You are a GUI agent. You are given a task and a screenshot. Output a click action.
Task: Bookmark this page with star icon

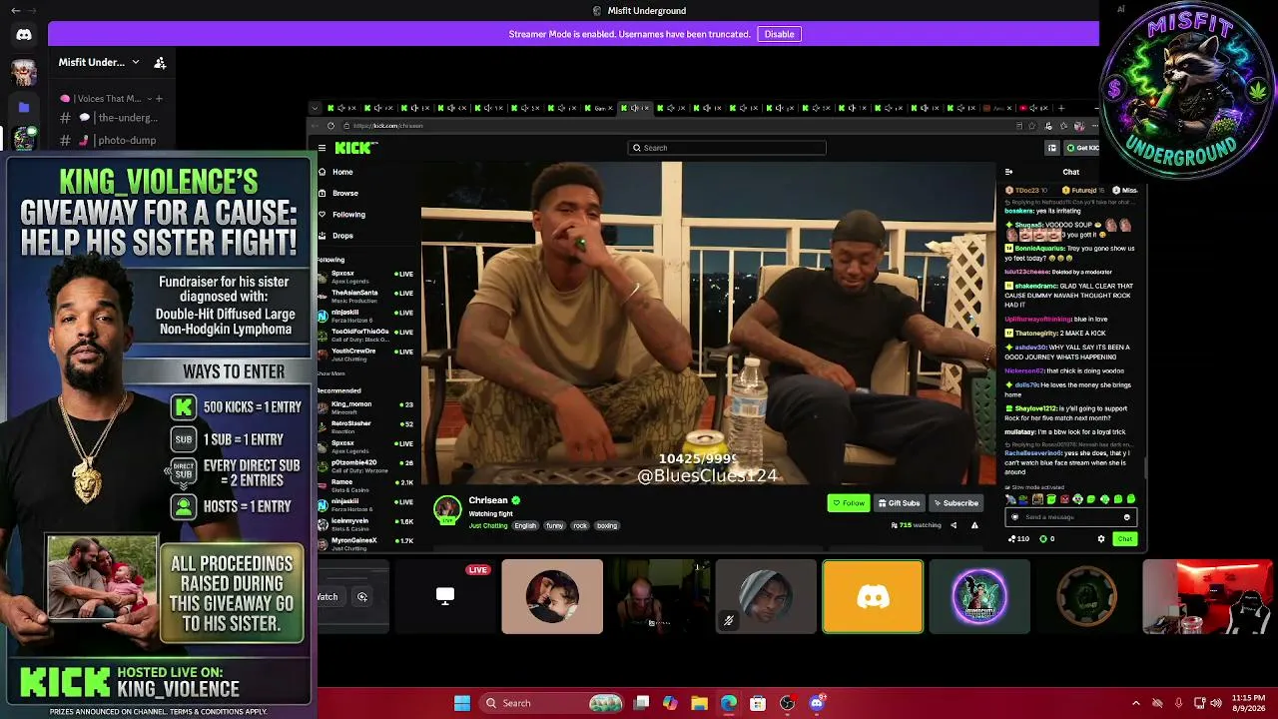coord(1032,126)
